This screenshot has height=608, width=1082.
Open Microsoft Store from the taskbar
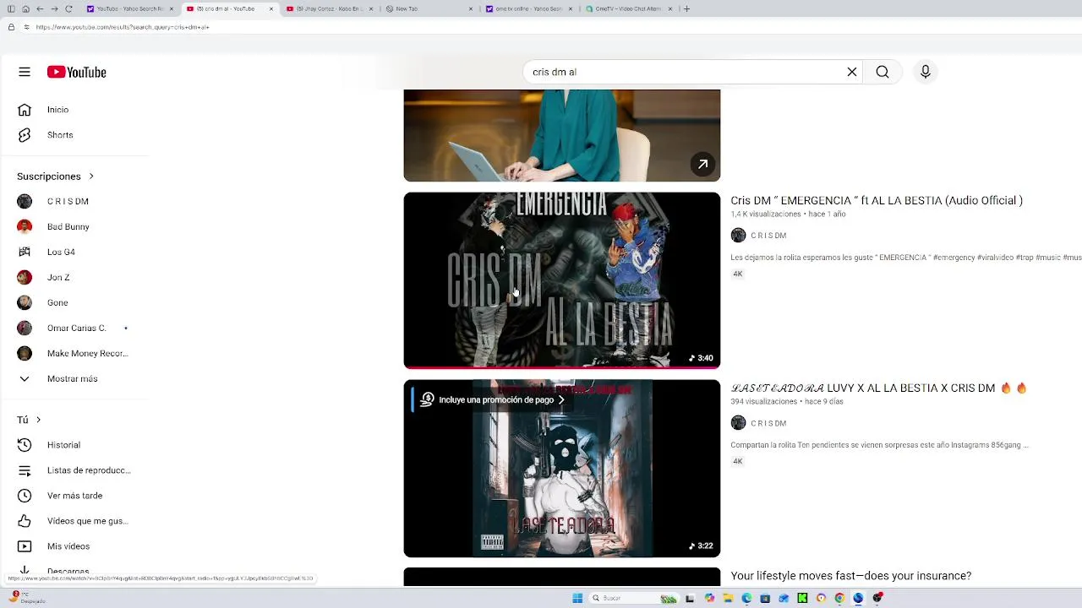point(765,598)
